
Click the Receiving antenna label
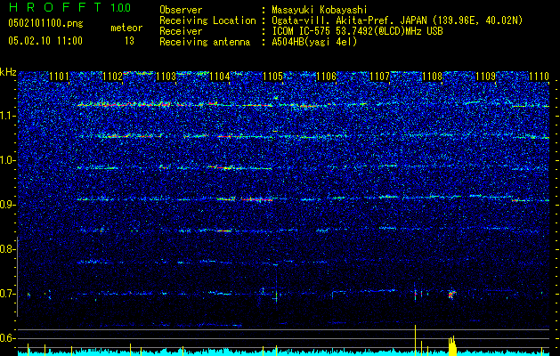205,42
